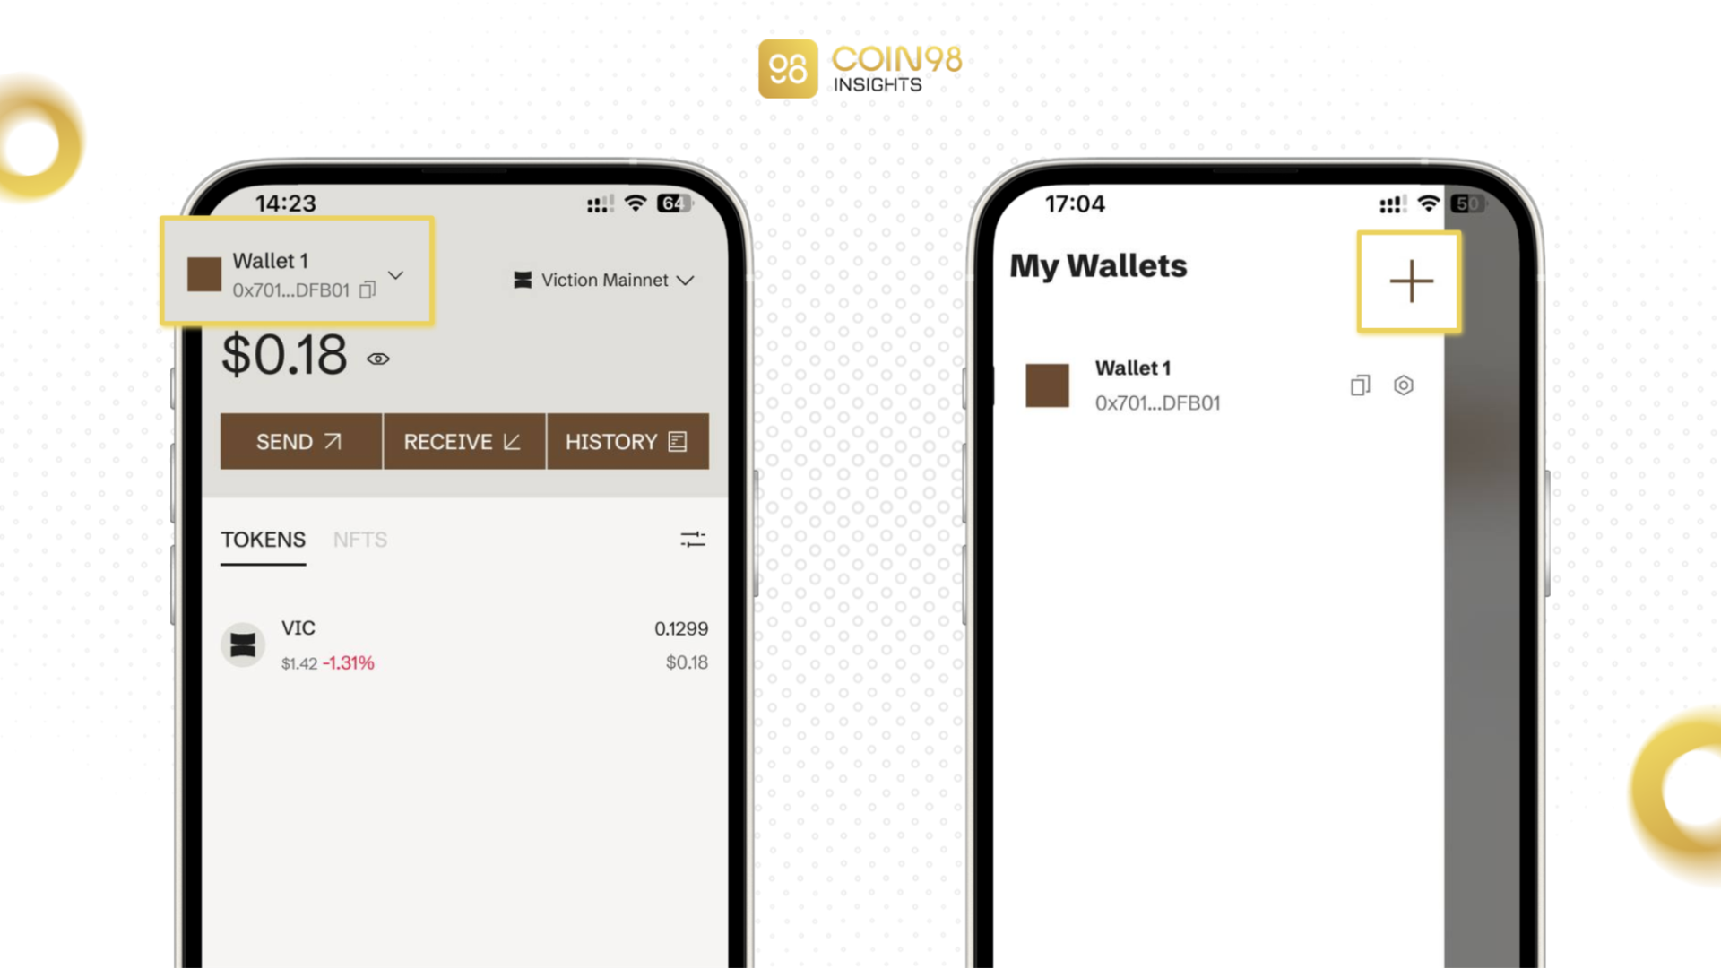Select the TOKENS tab
The image size is (1721, 969).
[x=261, y=539]
